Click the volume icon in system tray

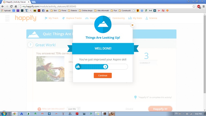click(187, 114)
